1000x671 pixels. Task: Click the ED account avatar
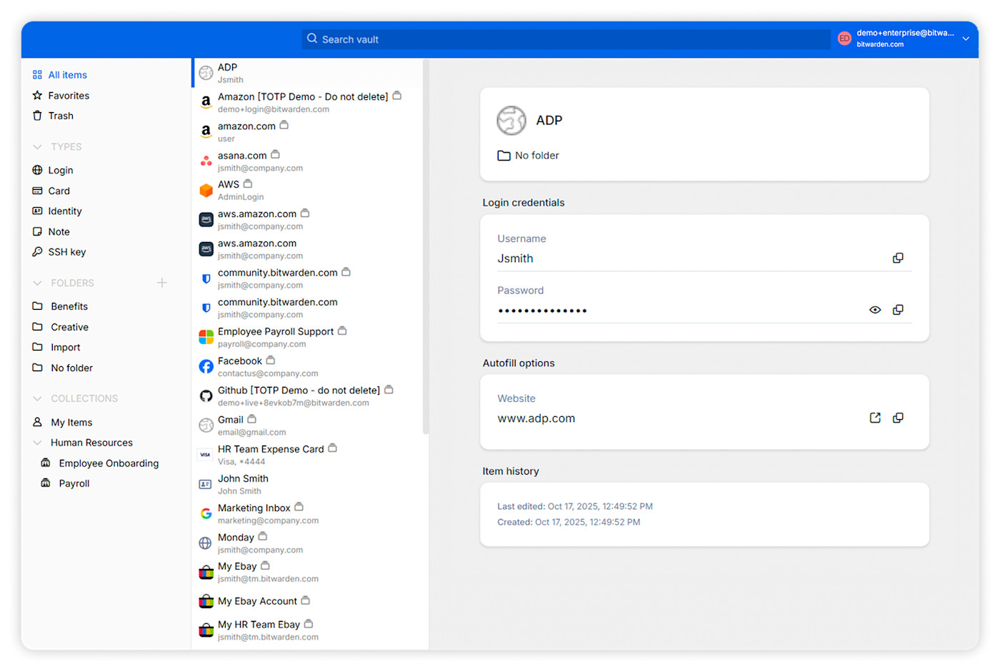(x=845, y=38)
